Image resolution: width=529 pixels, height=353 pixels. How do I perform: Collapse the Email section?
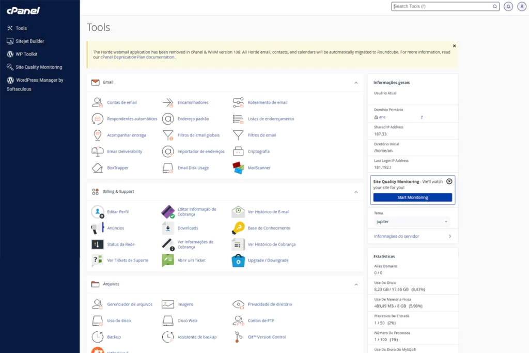[x=356, y=82]
